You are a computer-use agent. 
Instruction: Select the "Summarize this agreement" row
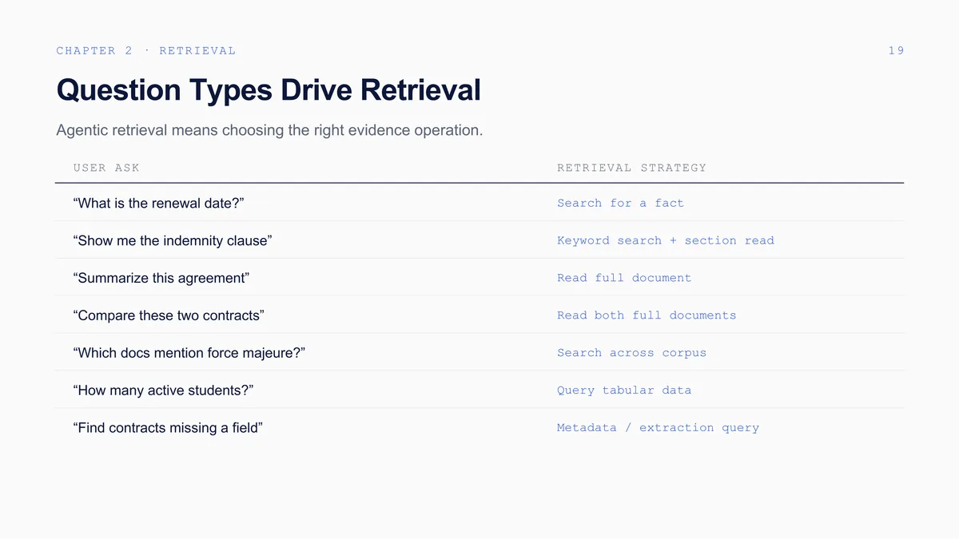click(479, 278)
